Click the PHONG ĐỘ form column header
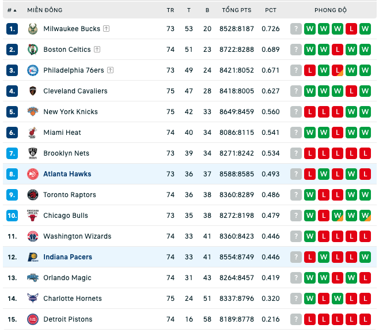 coord(331,10)
